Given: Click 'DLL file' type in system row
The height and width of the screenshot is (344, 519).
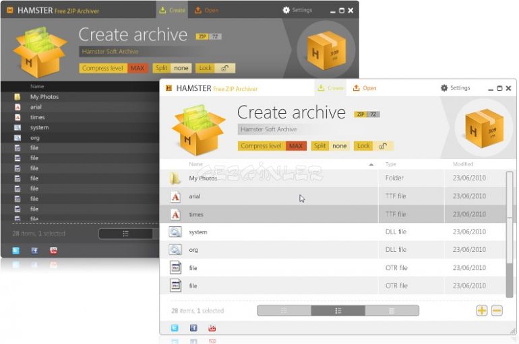Looking at the screenshot, I should (x=396, y=232).
